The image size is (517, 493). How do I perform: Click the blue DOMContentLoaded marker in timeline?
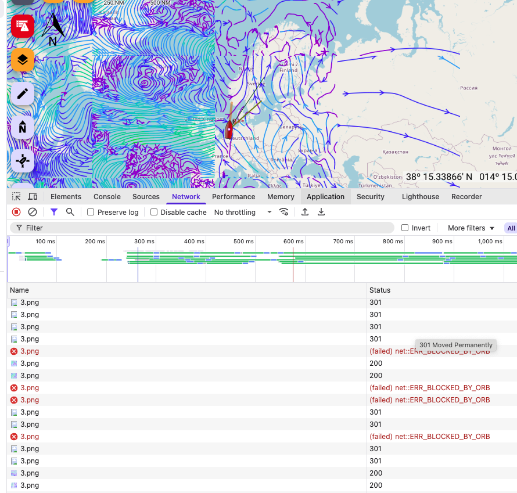[138, 265]
